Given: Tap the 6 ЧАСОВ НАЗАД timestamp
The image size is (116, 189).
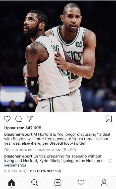Looking at the screenshot, I should [16, 171].
